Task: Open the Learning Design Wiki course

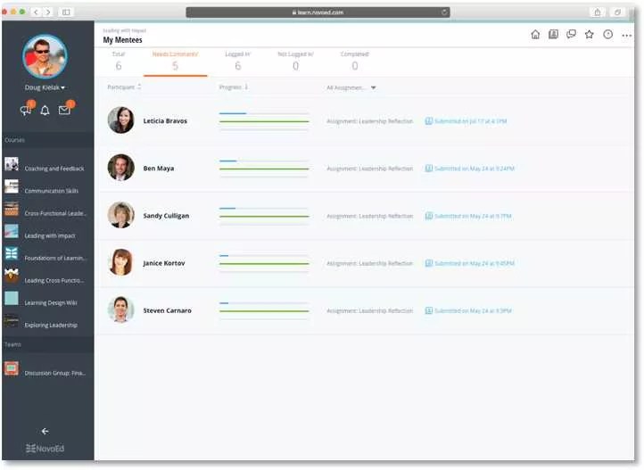Action: [51, 303]
